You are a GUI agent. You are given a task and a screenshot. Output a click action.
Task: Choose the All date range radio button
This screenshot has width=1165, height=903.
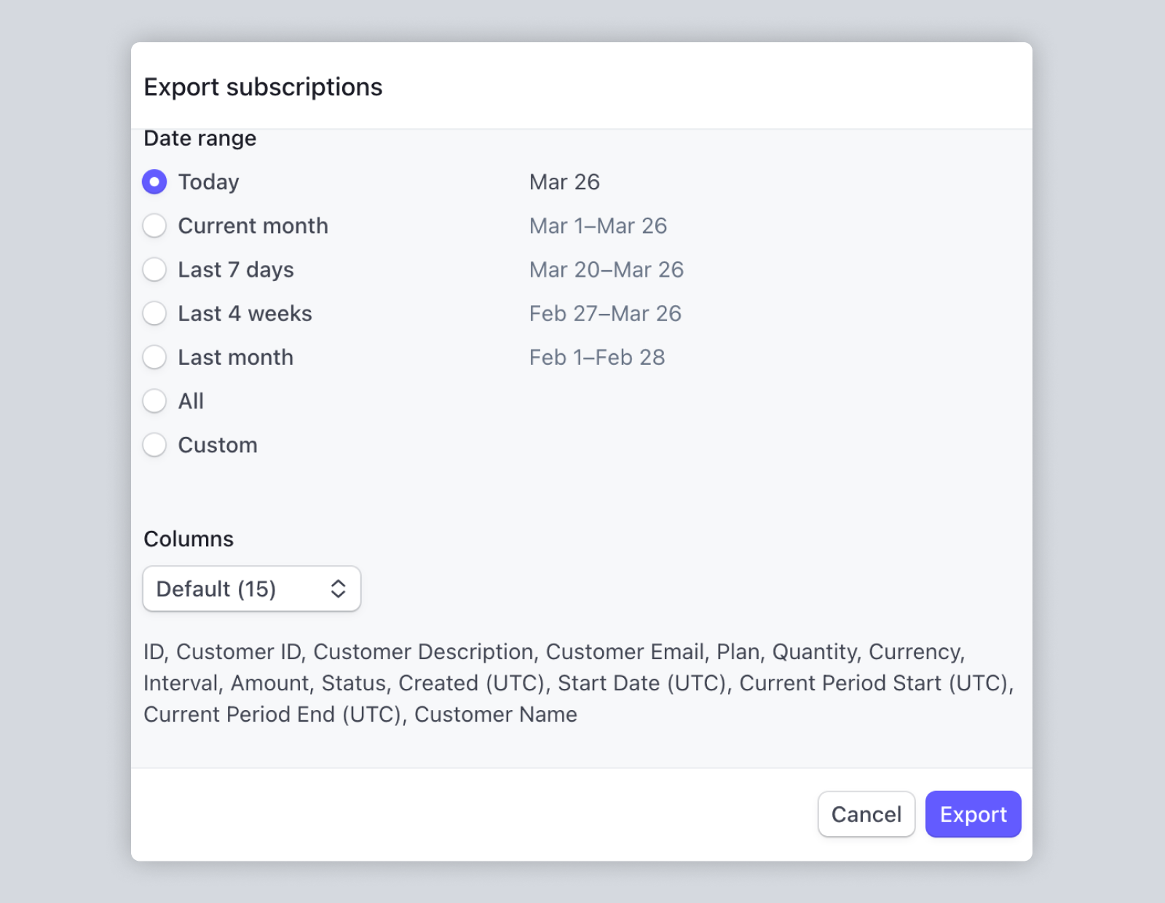point(154,401)
